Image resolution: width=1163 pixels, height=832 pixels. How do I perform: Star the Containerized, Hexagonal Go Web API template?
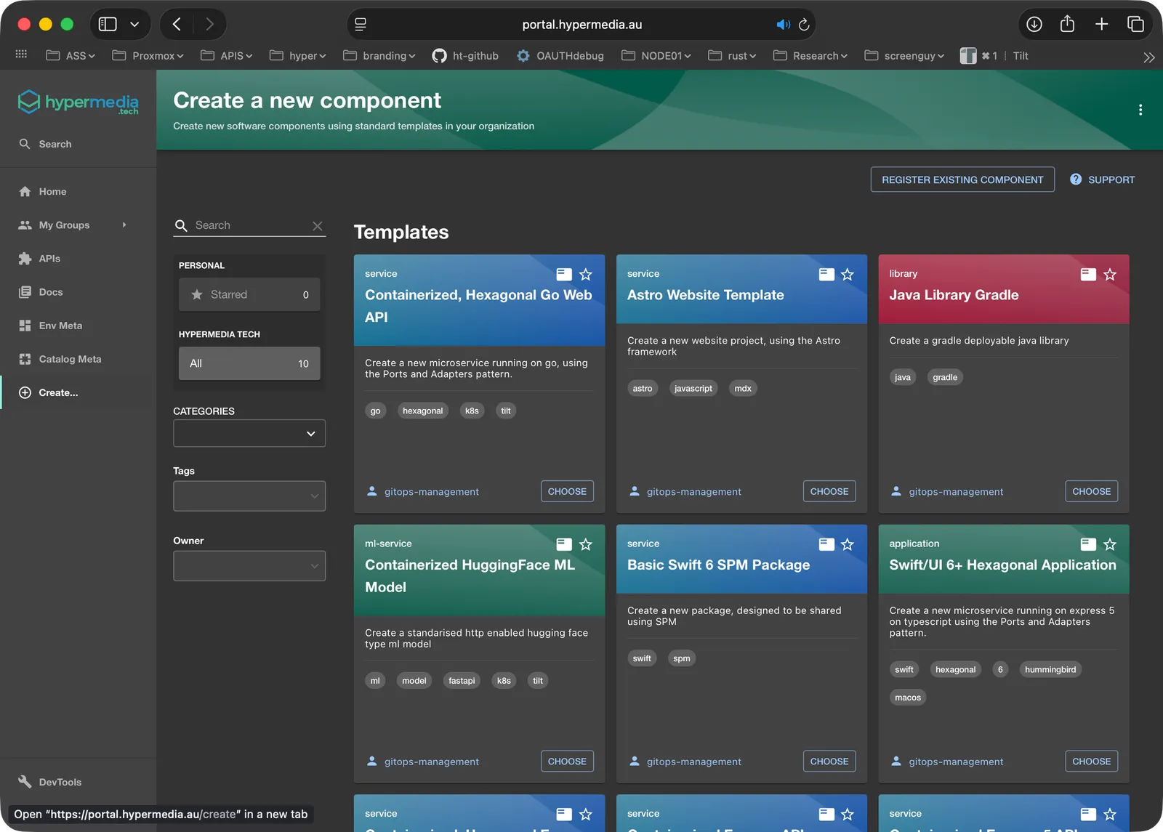coord(586,275)
